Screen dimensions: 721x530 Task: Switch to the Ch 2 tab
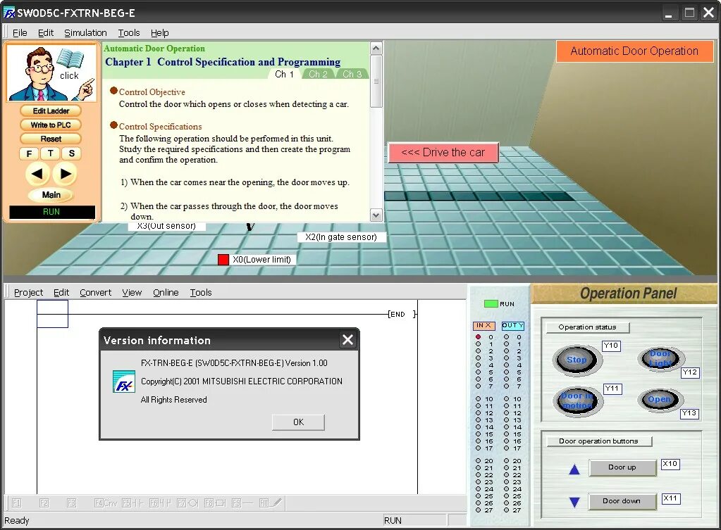coord(318,74)
